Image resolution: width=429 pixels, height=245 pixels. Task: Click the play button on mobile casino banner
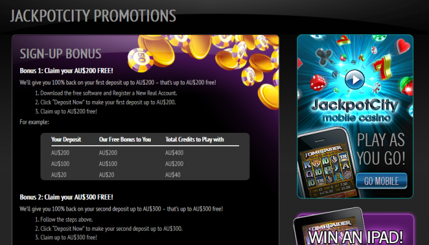(x=355, y=80)
